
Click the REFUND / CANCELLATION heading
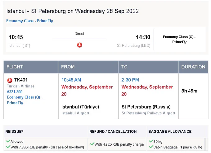pos(113,131)
